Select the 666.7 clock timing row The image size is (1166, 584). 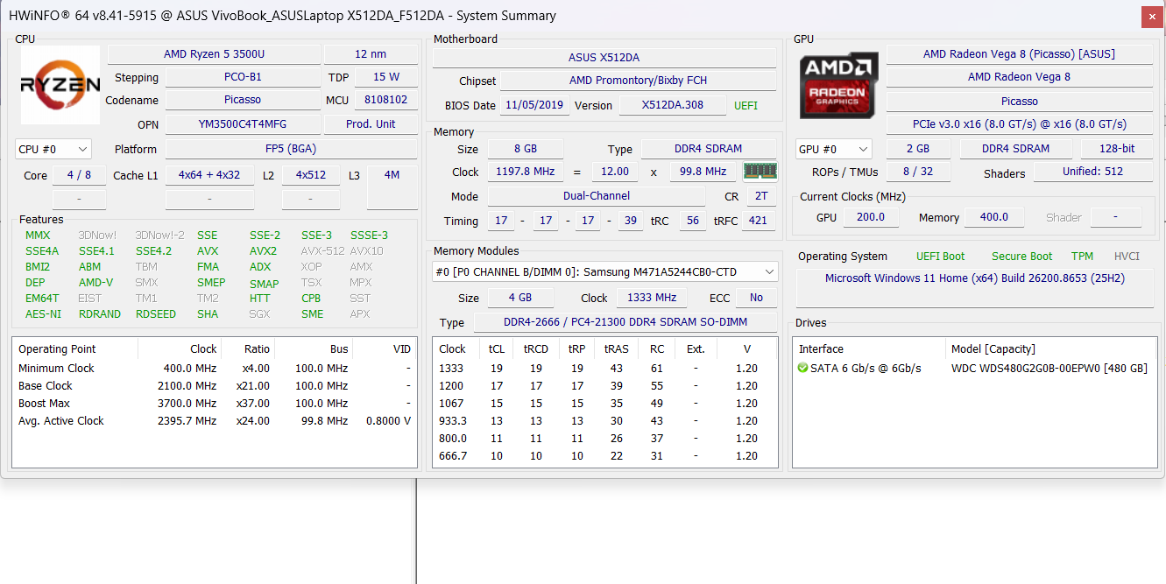[604, 456]
